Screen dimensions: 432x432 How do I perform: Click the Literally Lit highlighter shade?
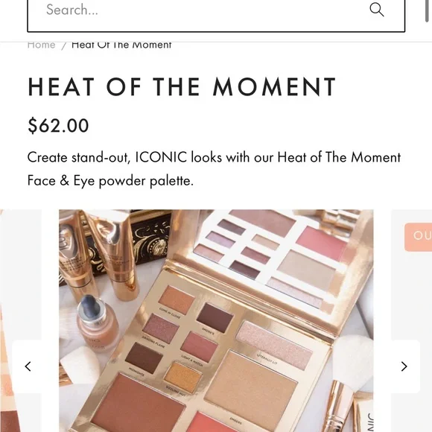[x=274, y=345]
